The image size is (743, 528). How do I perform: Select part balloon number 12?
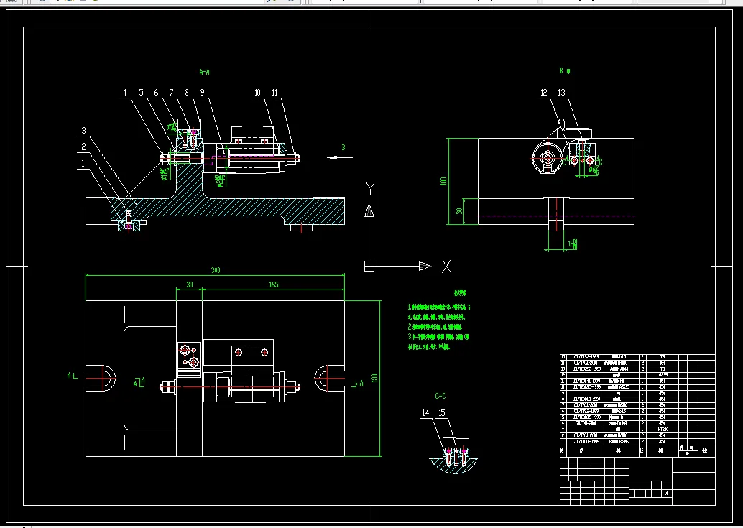click(544, 93)
